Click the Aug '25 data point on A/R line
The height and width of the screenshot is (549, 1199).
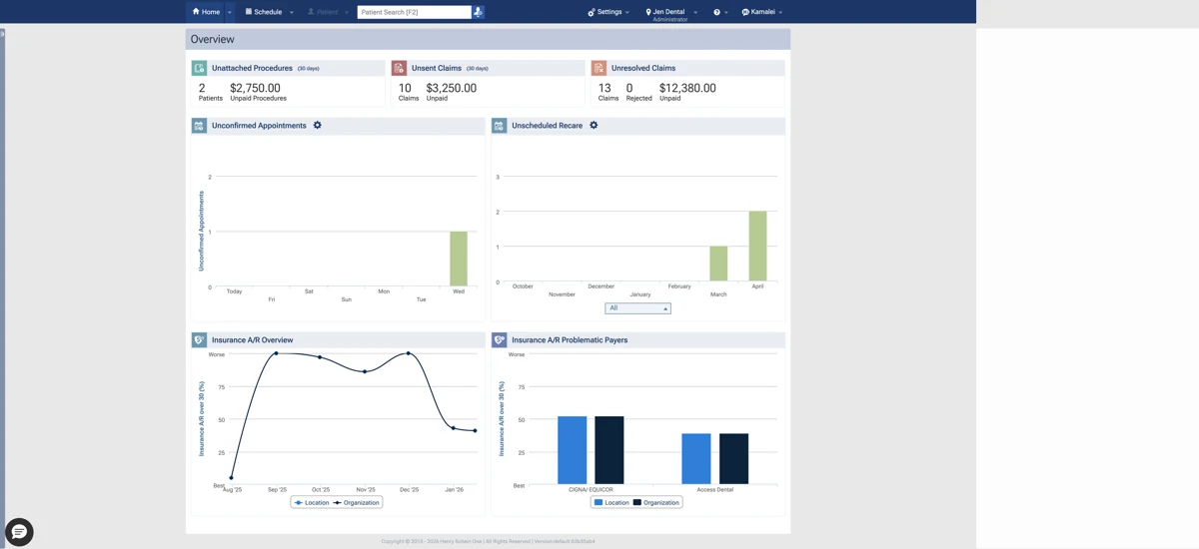(232, 478)
